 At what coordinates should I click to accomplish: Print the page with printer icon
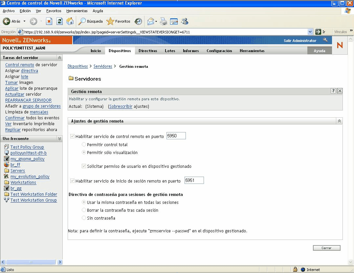coord(164,21)
